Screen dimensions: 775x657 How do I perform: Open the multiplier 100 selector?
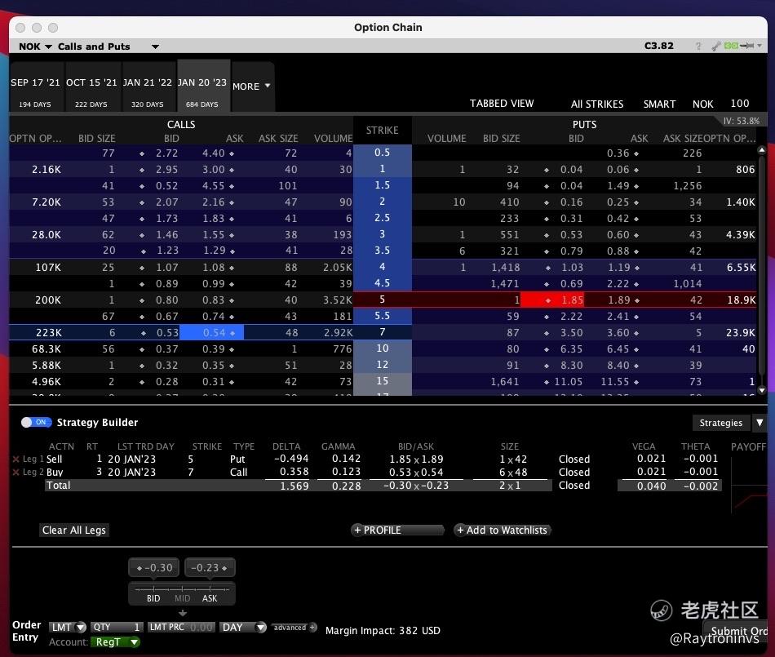tap(740, 104)
